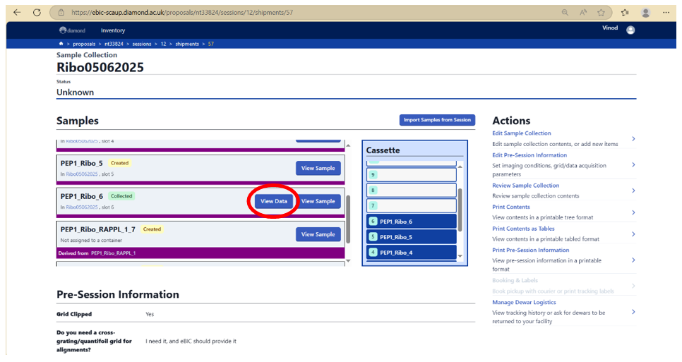This screenshot has height=362, width=682.
Task: Go back using the browser back arrow
Action: click(x=17, y=13)
